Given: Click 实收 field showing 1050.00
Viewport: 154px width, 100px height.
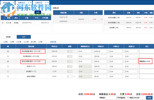Looking at the screenshot, I should [101, 51].
